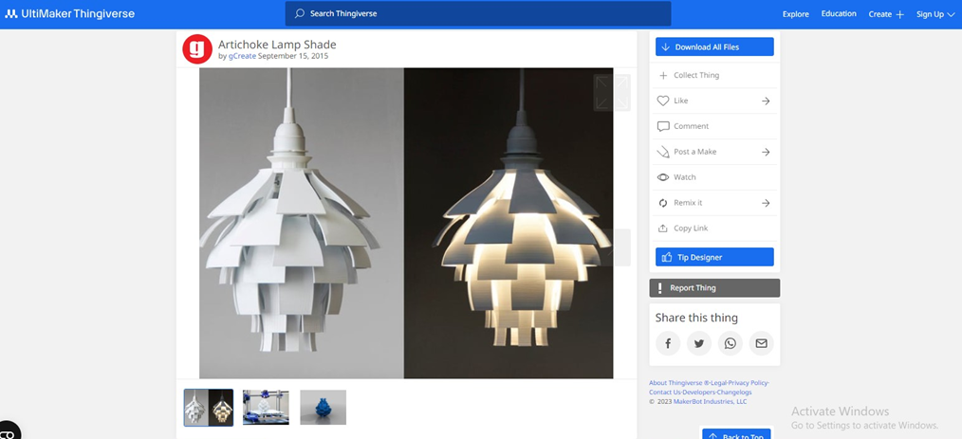Screen dimensions: 962x439
Task: Select the 3D printer photo thumbnail
Action: coord(266,408)
